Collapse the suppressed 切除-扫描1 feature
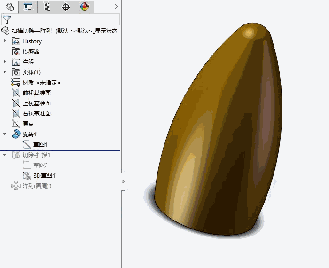 (4, 155)
